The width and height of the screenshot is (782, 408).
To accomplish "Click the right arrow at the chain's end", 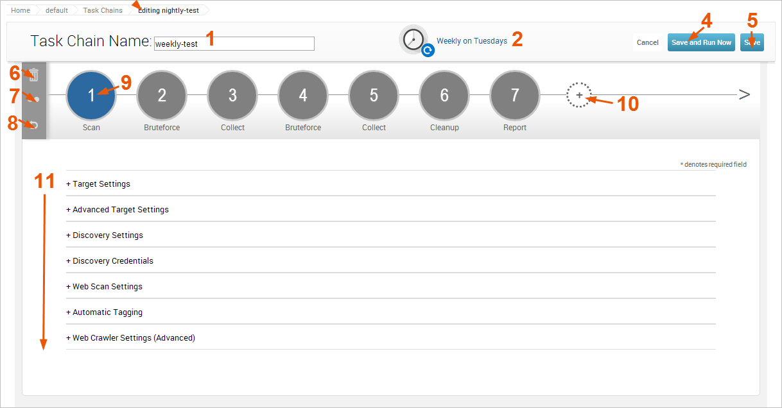I will pyautogui.click(x=744, y=95).
